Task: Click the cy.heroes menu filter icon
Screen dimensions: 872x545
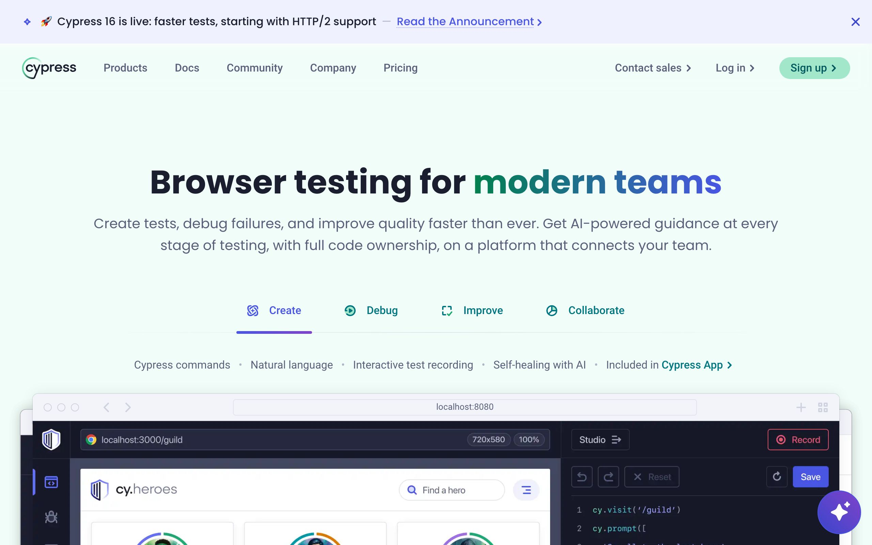Action: tap(526, 490)
